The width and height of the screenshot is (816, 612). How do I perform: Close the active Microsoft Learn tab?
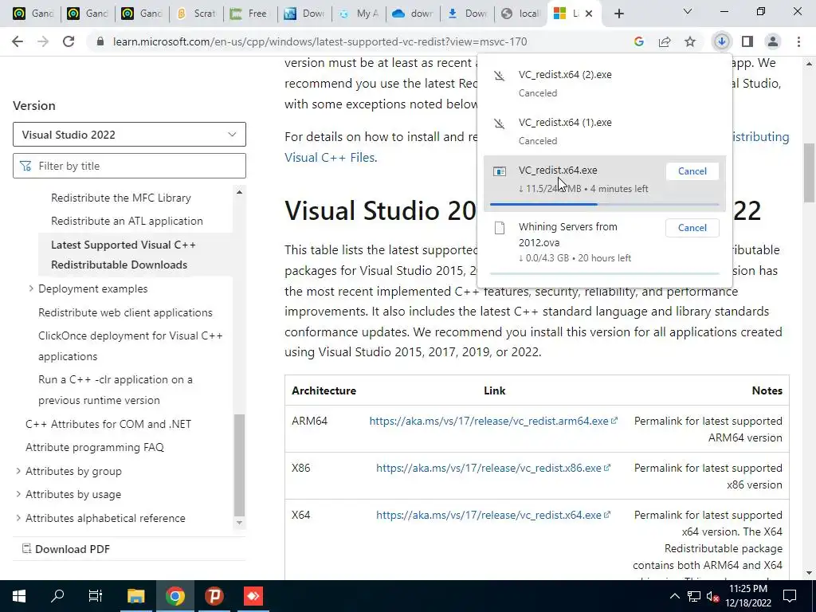[589, 14]
